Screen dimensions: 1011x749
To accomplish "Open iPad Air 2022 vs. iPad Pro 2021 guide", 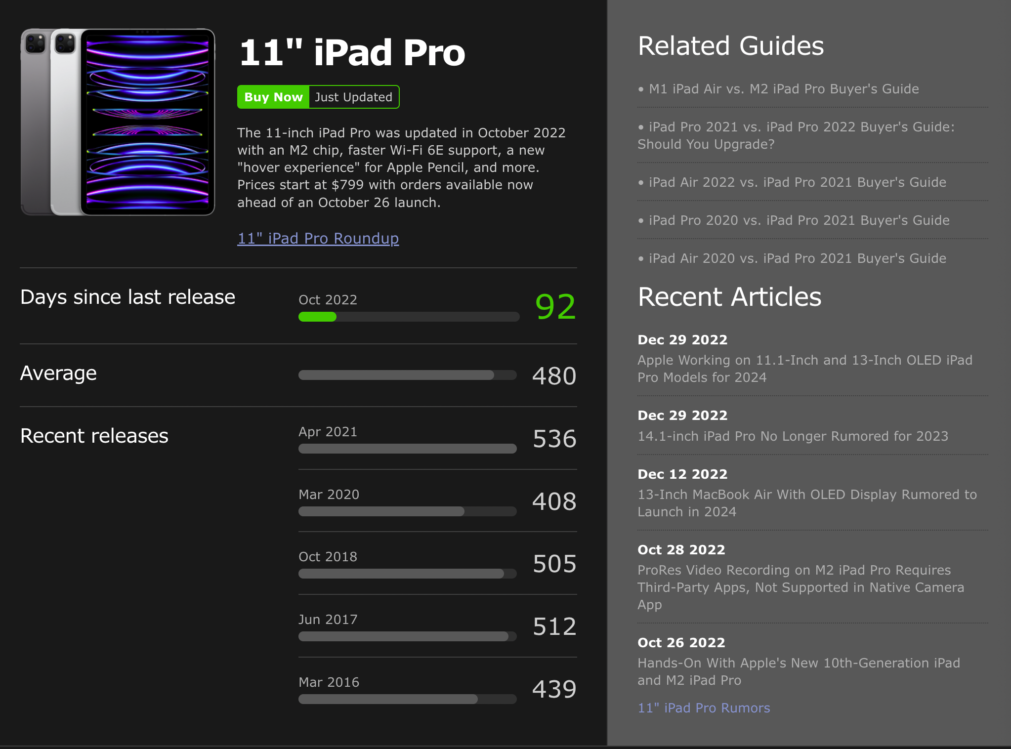I will point(797,182).
